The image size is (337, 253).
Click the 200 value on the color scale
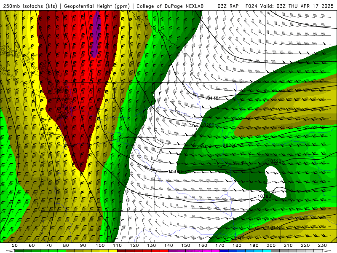click(x=271, y=245)
